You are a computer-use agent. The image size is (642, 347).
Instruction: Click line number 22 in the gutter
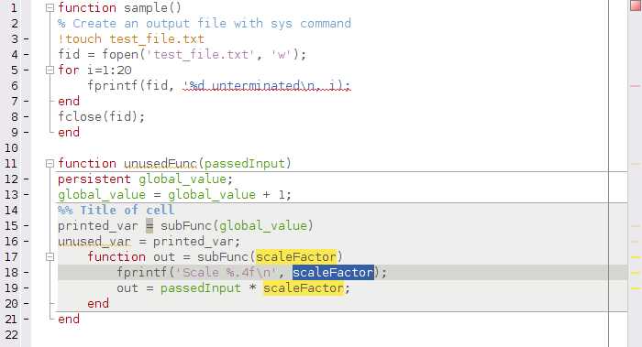click(x=11, y=335)
